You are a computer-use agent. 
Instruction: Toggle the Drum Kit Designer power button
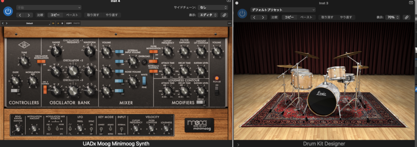(x=242, y=13)
